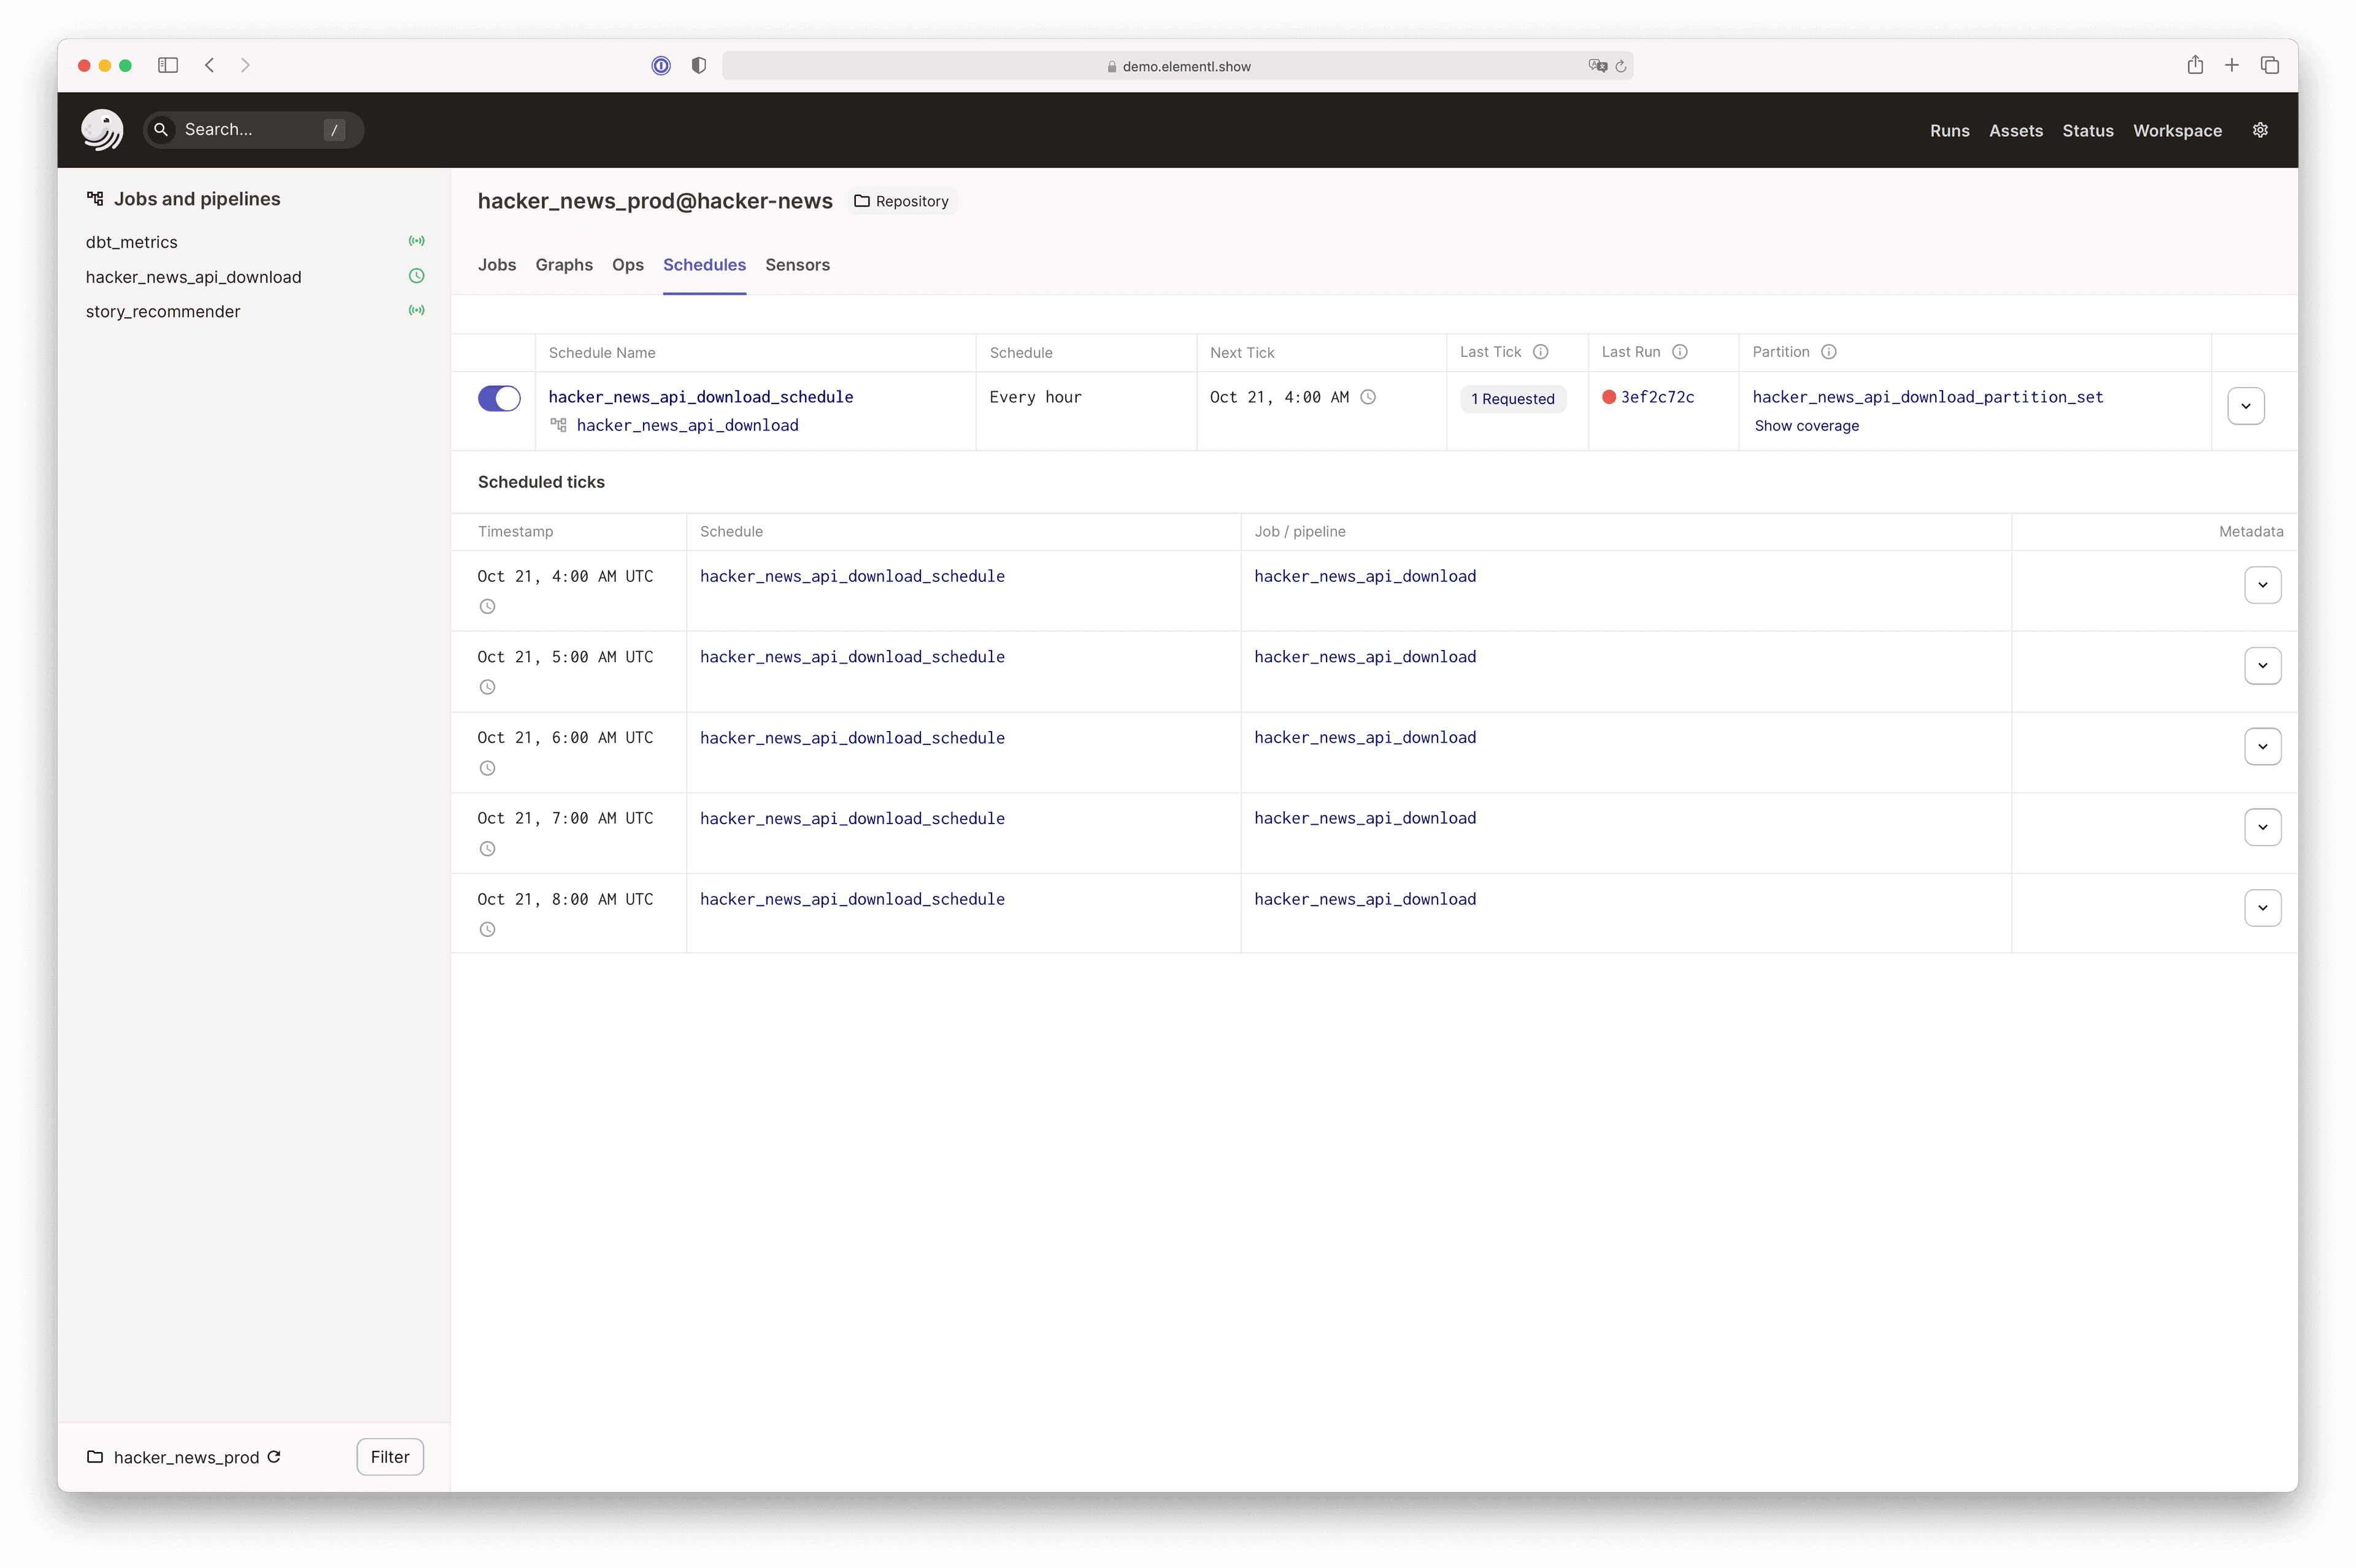Click the Filter button
The image size is (2356, 1568).
390,1456
